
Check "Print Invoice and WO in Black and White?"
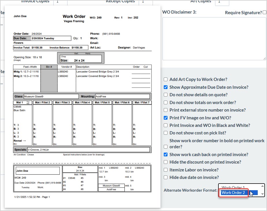pyautogui.click(x=165, y=125)
